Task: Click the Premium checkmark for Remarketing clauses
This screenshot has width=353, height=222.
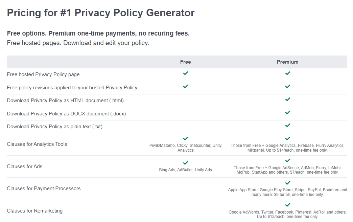Action: coord(287,205)
